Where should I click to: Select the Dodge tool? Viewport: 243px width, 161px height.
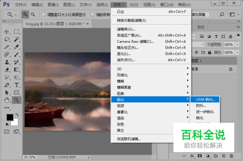17,77
